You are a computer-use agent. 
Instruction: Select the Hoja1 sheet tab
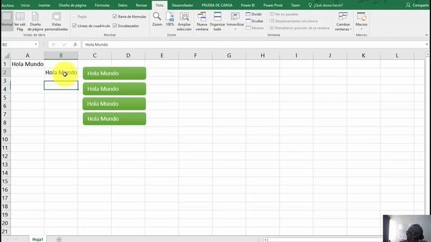[x=38, y=239]
